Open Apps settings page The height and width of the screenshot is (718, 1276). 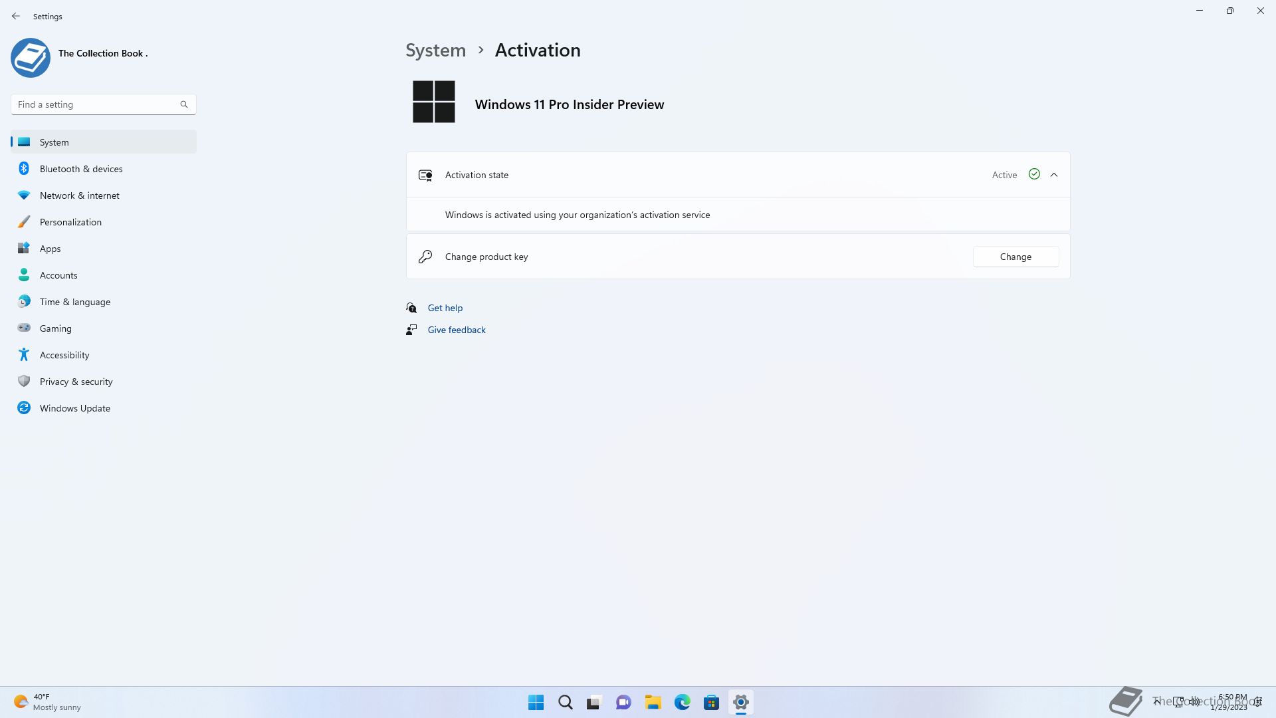click(x=50, y=249)
